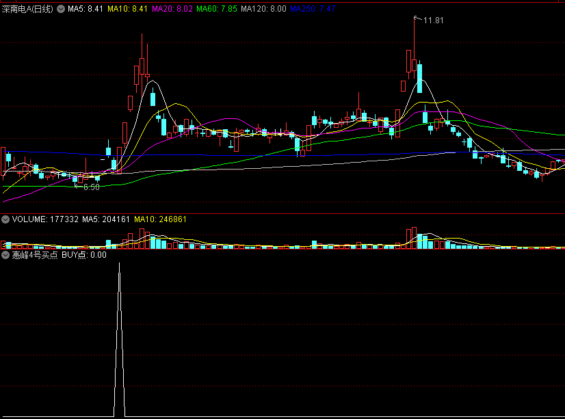Viewport: 565px width, 419px height.
Task: Click the 惠峰4号买点 indicator name
Action: coord(35,255)
